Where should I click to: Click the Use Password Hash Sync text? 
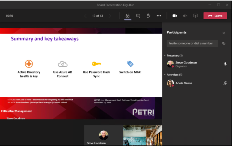(97, 74)
